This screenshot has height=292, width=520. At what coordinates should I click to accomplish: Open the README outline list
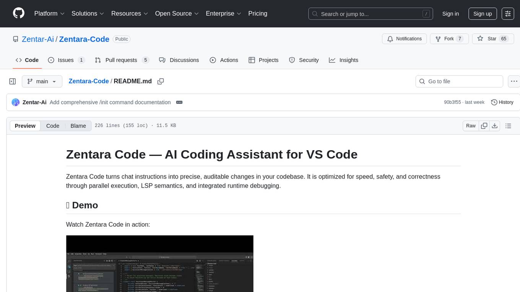click(508, 126)
